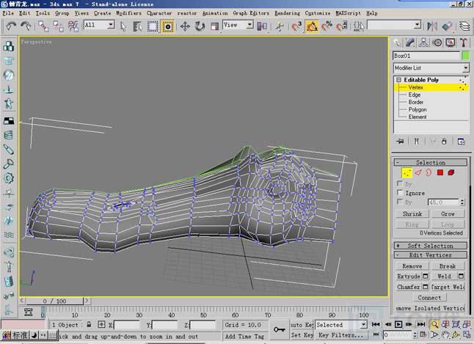474x344 pixels.
Task: Toggle the Set Key large key button
Action: (x=280, y=329)
